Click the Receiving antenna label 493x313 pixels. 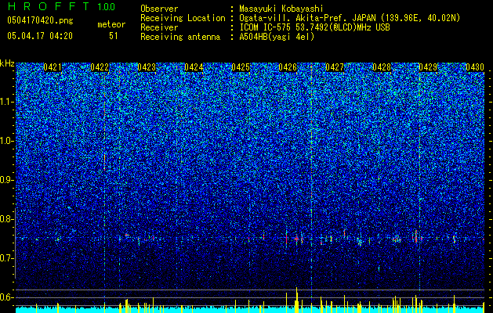coord(180,37)
